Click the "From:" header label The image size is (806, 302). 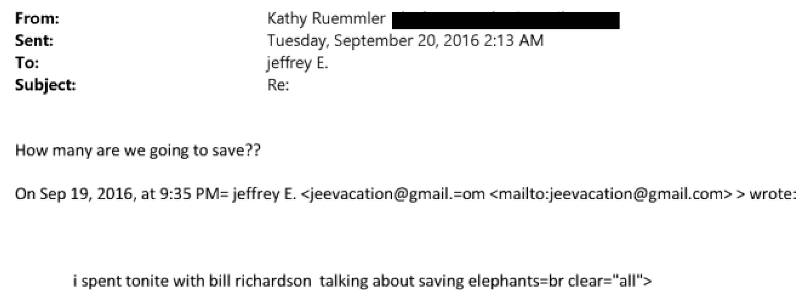point(37,19)
